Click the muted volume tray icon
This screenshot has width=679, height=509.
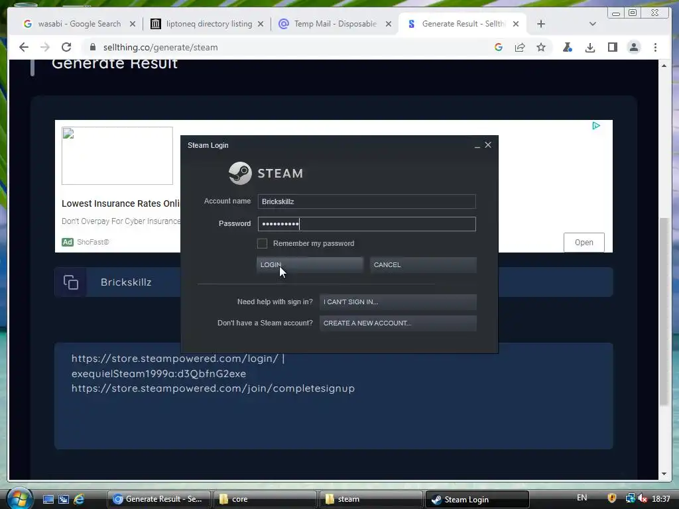click(x=642, y=498)
